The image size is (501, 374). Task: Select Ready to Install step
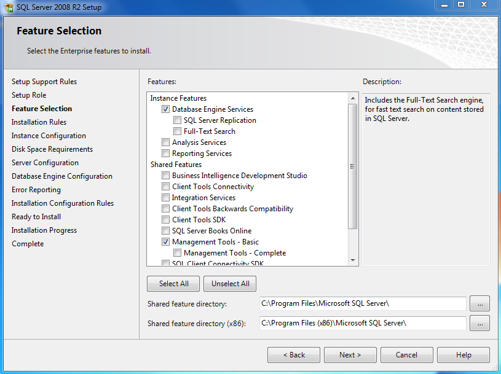(36, 217)
